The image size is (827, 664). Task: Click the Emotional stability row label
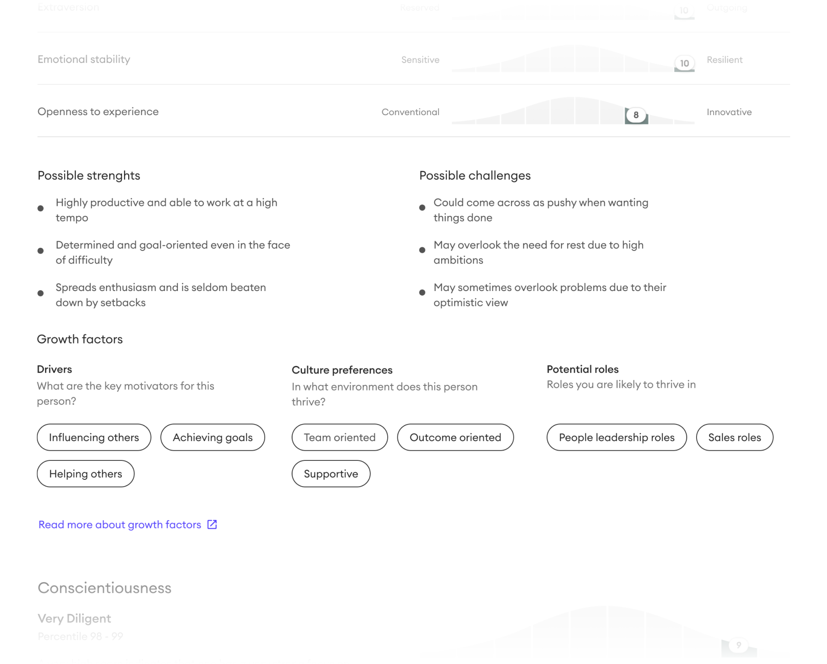tap(84, 59)
